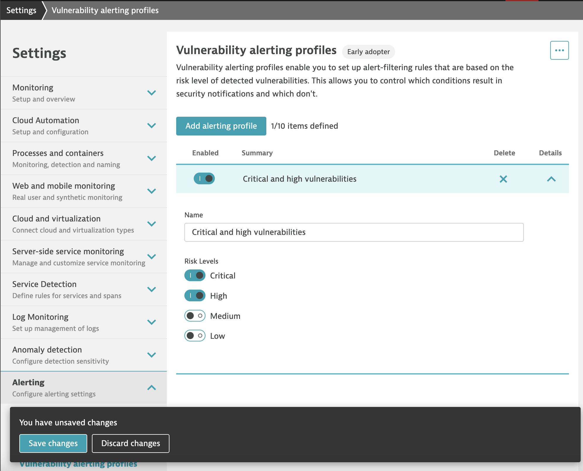
Task: Expand Processes and containers section
Action: point(151,158)
